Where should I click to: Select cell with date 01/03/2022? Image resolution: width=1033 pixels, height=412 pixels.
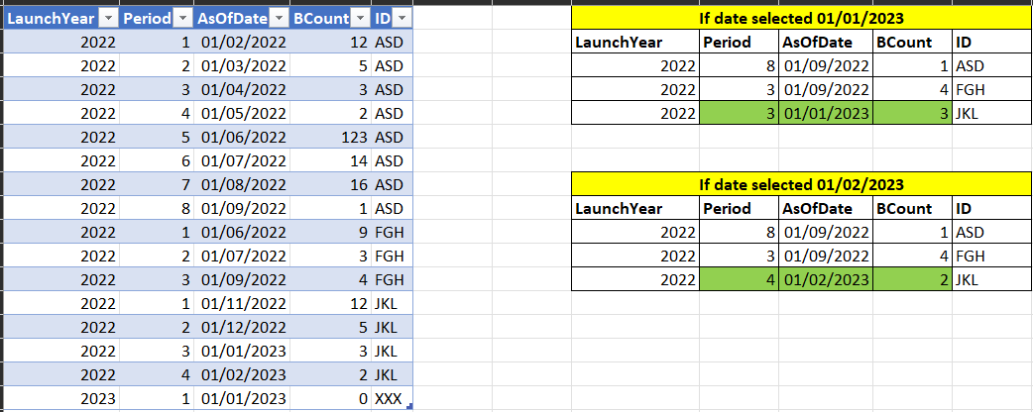pos(242,65)
